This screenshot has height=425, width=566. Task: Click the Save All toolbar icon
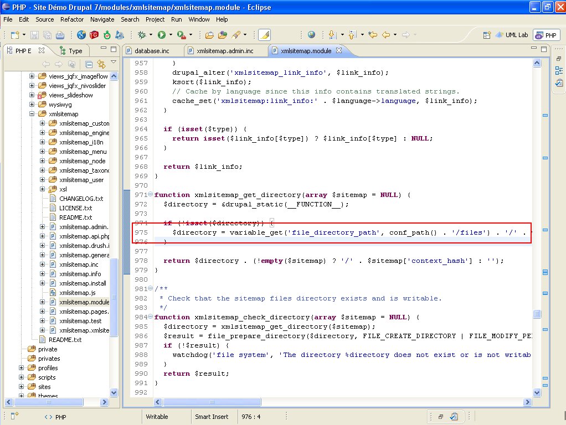click(47, 35)
